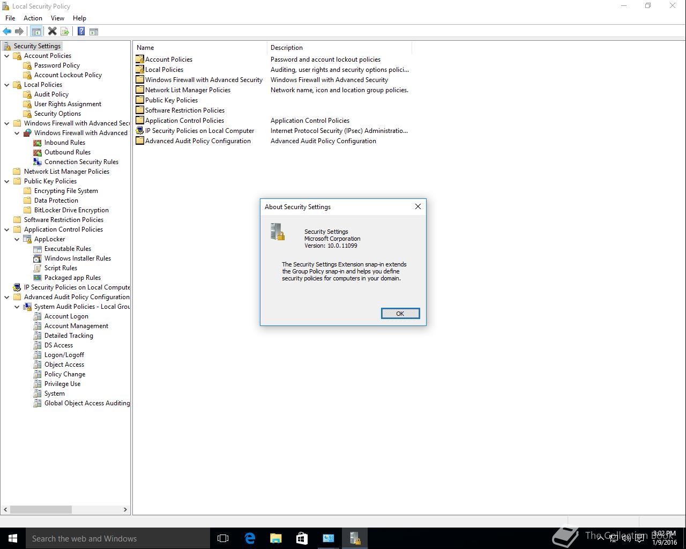Open Task View on the taskbar
Viewport: 686px width, 549px height.
(x=223, y=538)
